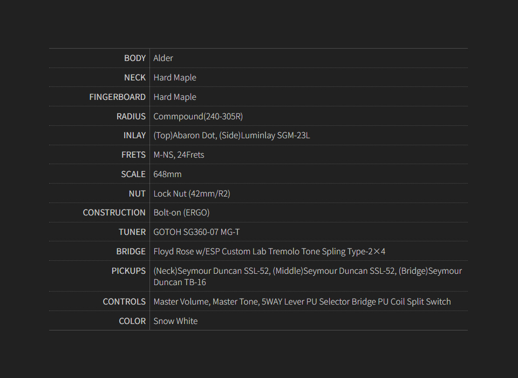Viewport: 518px width, 378px height.
Task: Click the NUT row label
Action: [137, 194]
